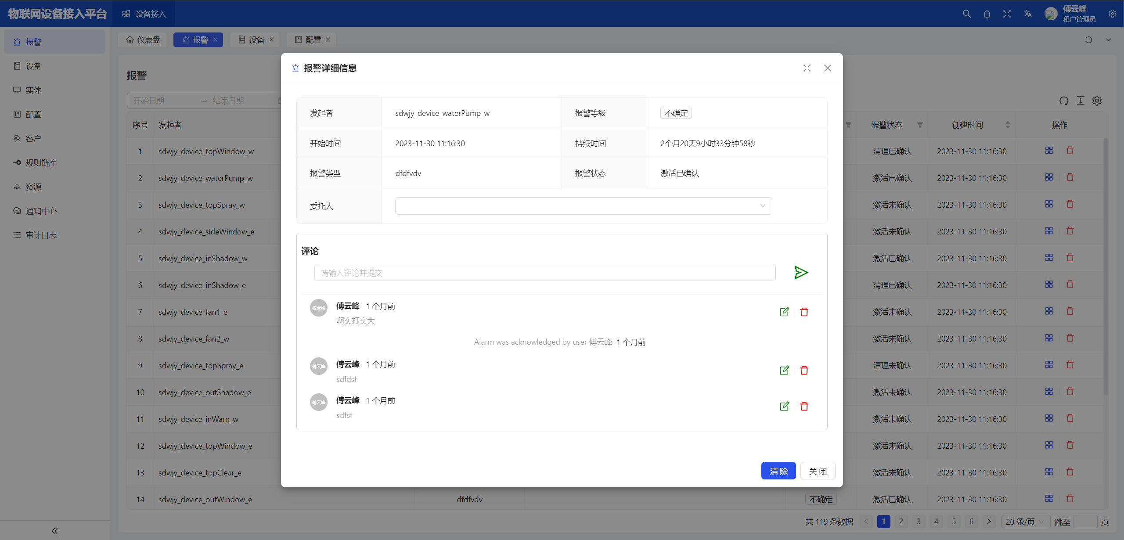1124x540 pixels.
Task: Send comment with green paper plane icon
Action: (801, 273)
